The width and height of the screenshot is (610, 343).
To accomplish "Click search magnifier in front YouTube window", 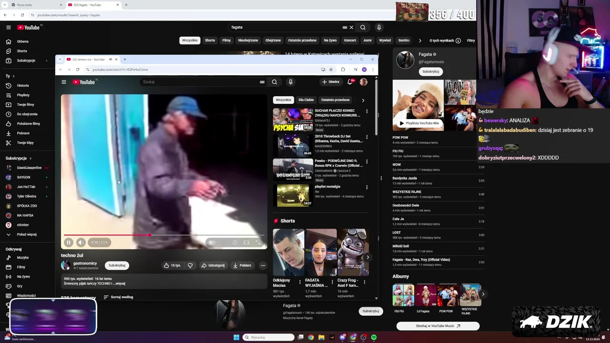I will point(274,82).
